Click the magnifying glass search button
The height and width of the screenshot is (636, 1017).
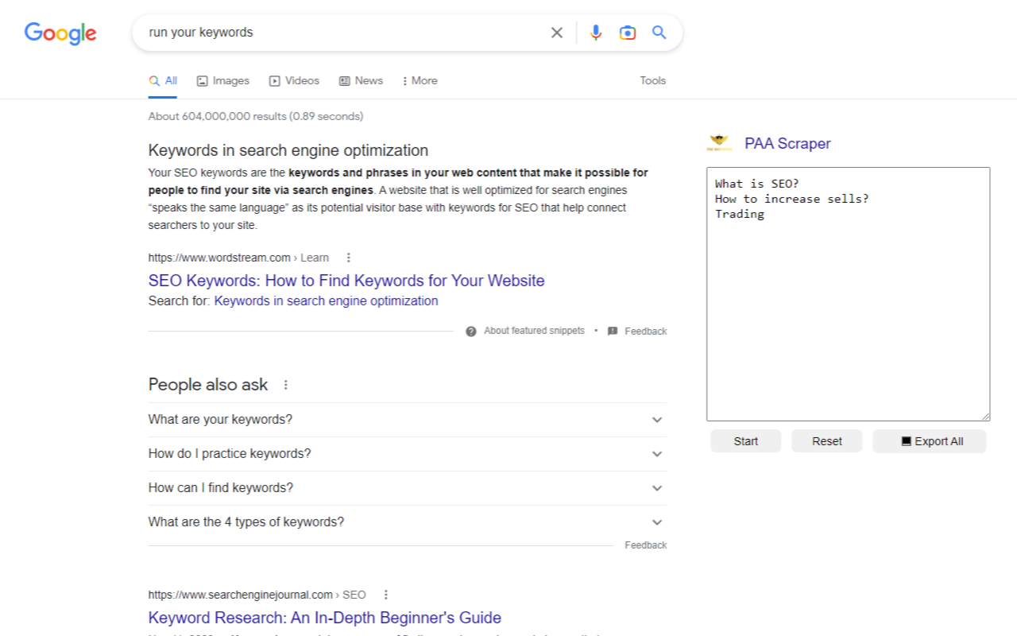(x=659, y=33)
